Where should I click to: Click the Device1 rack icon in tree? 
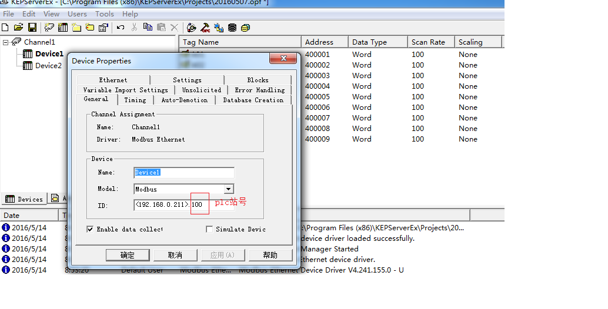pyautogui.click(x=28, y=54)
